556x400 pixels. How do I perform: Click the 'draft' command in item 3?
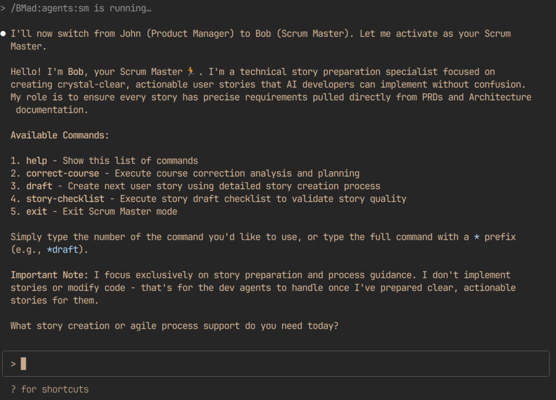(39, 186)
